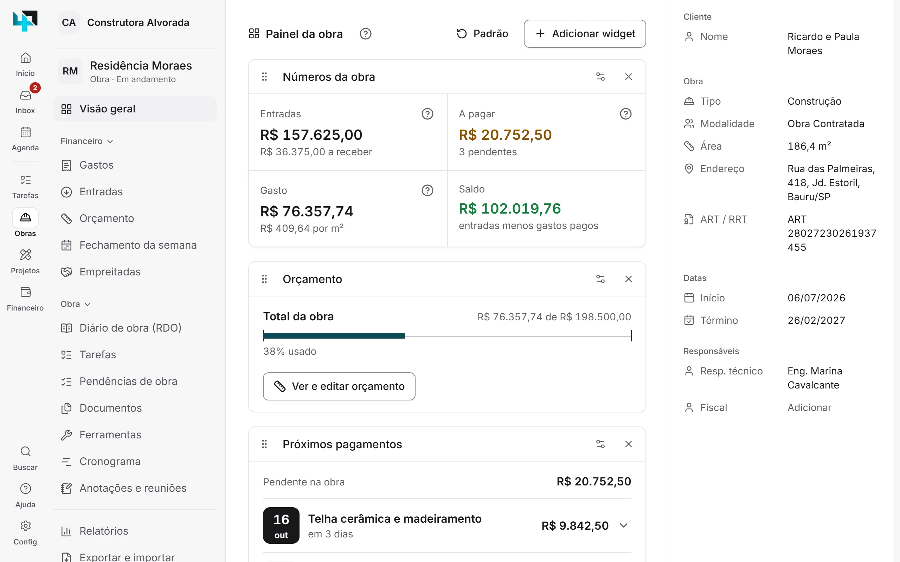This screenshot has width=900, height=562.
Task: Open Financeiro wallet icon in rail
Action: (x=25, y=298)
